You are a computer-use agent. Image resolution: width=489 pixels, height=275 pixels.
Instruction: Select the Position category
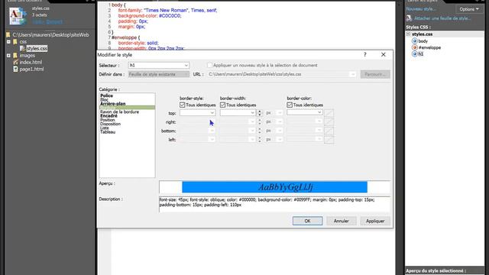(108, 120)
